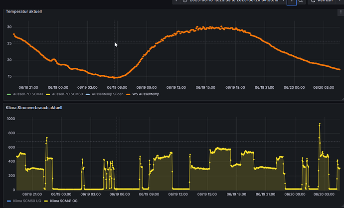Viewport: 344px width, 208px height.
Task: Click temperature axis value 30
Action: [x=9, y=27]
